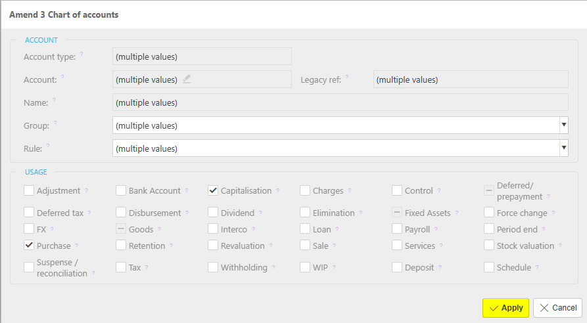Cancel the amend dialog
This screenshot has width=587, height=323.
[x=558, y=308]
